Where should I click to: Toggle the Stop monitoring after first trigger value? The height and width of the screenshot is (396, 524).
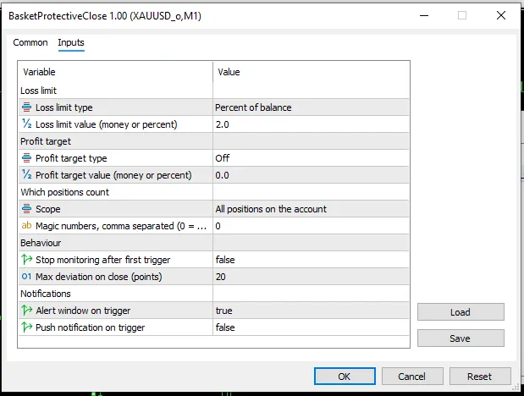[311, 260]
